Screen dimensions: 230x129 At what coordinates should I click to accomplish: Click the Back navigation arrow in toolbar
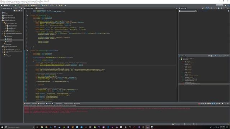pyautogui.click(x=60, y=5)
